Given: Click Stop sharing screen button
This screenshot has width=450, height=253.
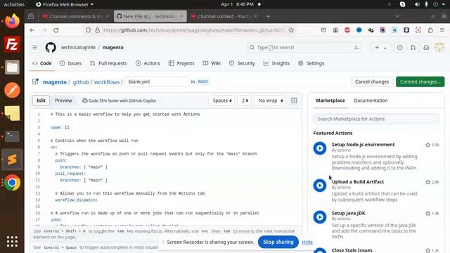Looking at the screenshot, I should [278, 242].
